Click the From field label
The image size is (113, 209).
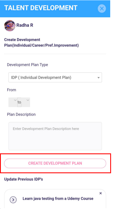pyautogui.click(x=12, y=90)
